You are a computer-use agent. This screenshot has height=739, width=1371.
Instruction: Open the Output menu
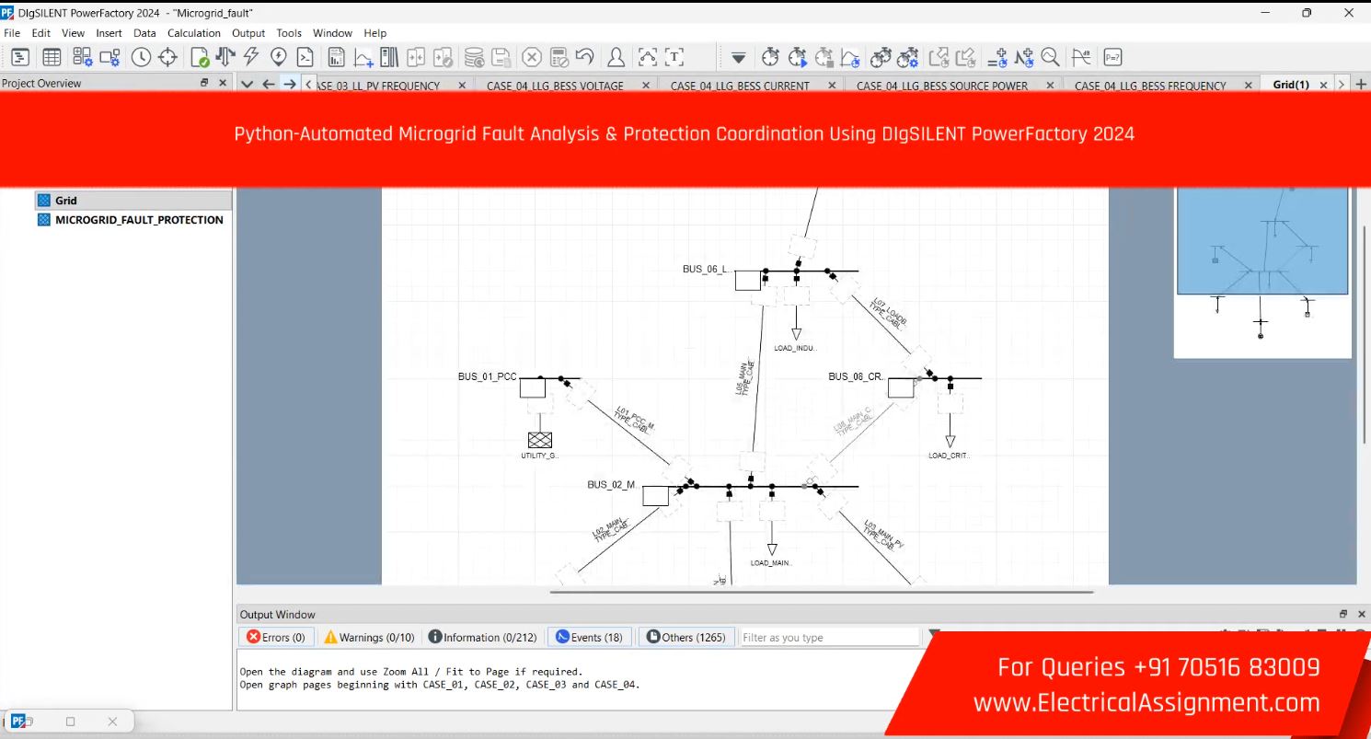(x=248, y=33)
